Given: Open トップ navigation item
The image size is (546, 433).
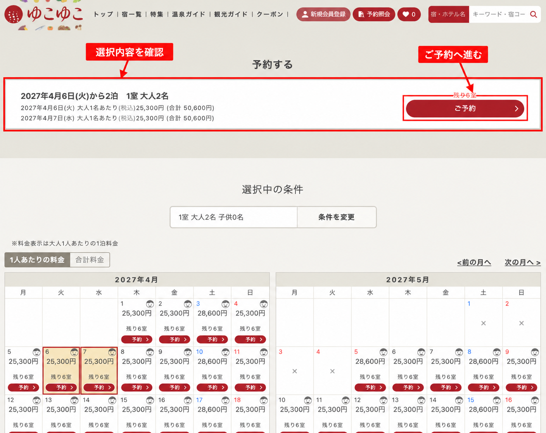Looking at the screenshot, I should click(104, 14).
